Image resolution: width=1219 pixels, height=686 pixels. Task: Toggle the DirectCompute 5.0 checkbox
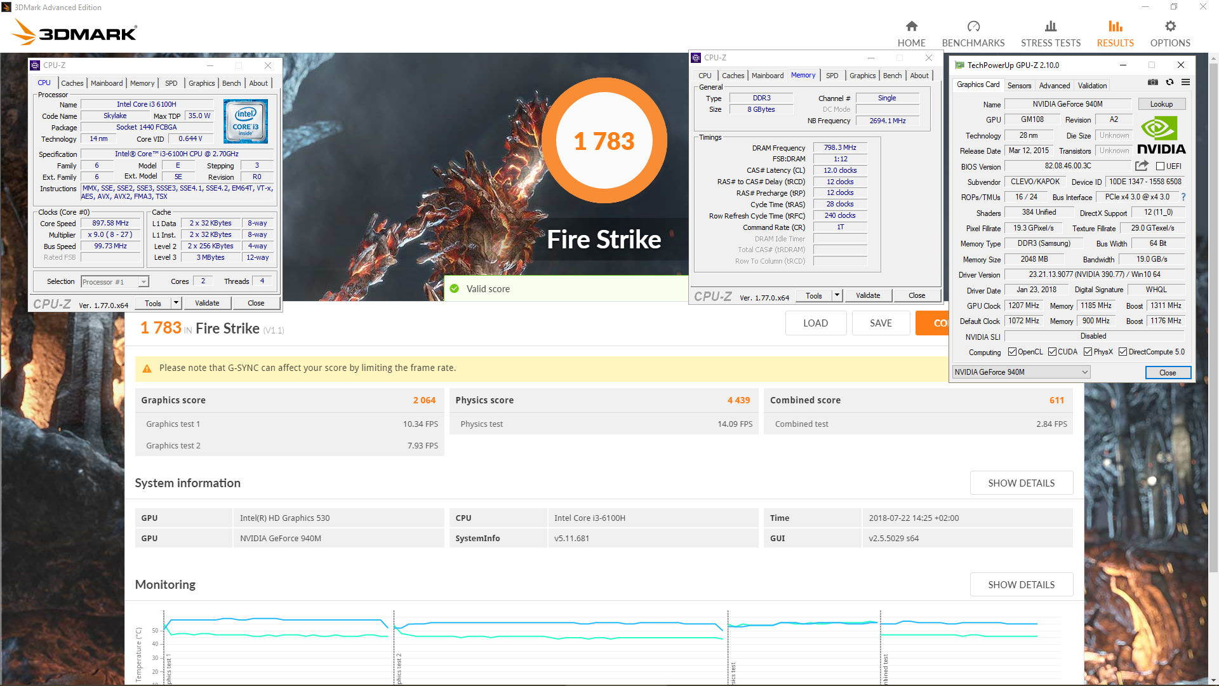coord(1122,352)
